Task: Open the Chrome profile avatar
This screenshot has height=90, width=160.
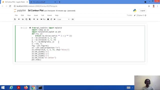Action: point(153,6)
